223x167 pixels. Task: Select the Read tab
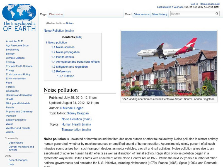click(x=128, y=14)
